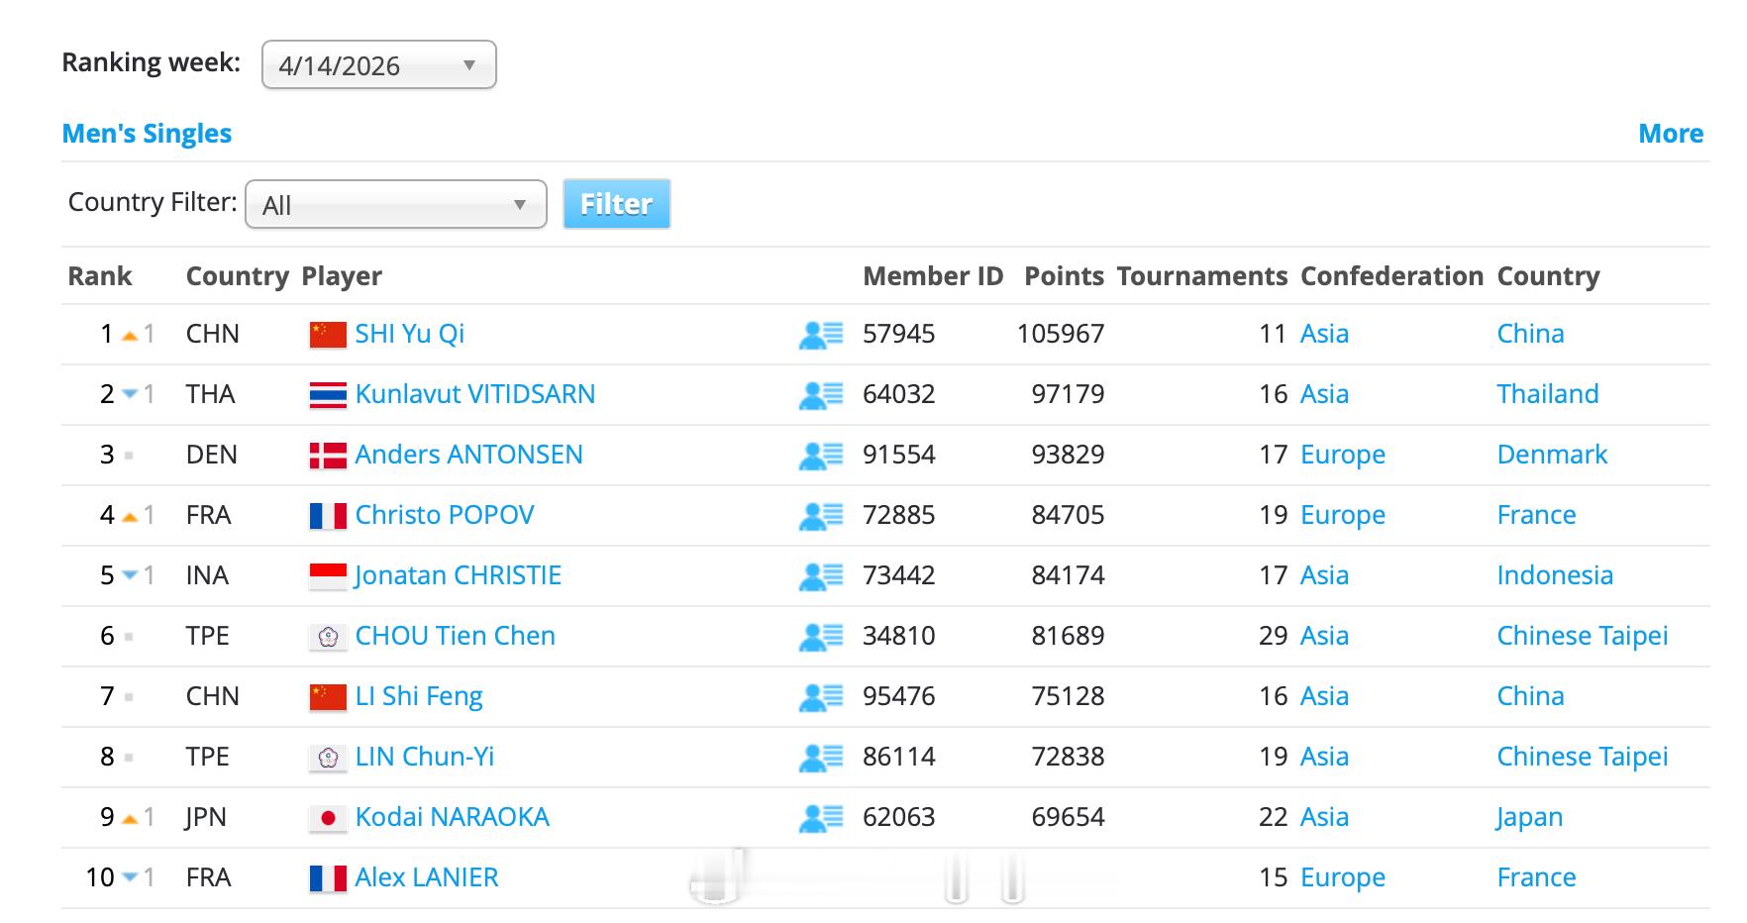Select points value 105967
The height and width of the screenshot is (923, 1747).
tap(1061, 334)
